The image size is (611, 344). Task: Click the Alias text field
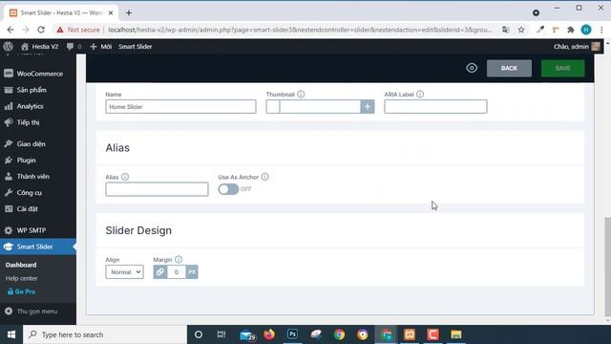(157, 189)
